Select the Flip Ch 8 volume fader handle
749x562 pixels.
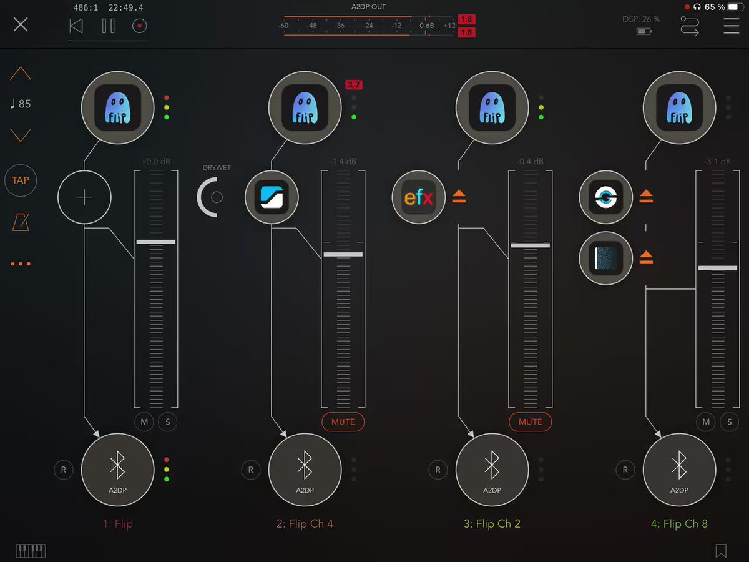718,268
